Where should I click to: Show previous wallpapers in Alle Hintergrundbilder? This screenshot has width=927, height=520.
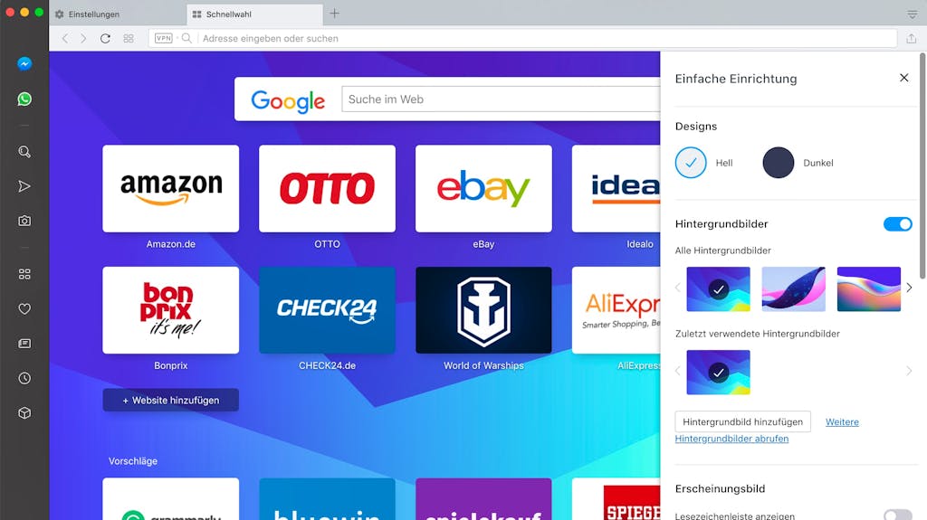pyautogui.click(x=678, y=288)
